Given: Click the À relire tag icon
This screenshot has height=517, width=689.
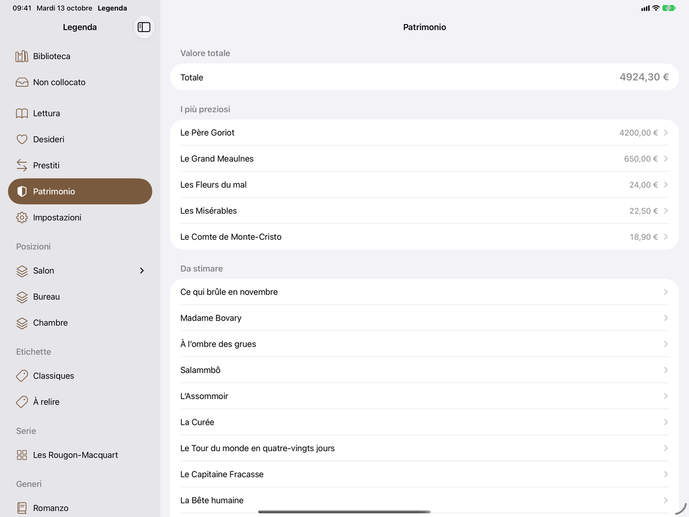Looking at the screenshot, I should tap(22, 402).
